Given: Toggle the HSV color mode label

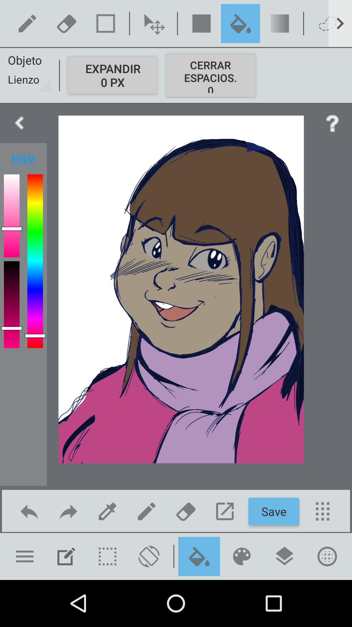Looking at the screenshot, I should pos(23,159).
